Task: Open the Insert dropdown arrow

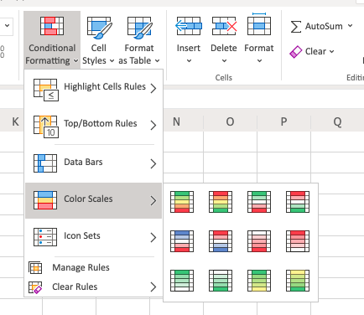Action: coord(189,60)
